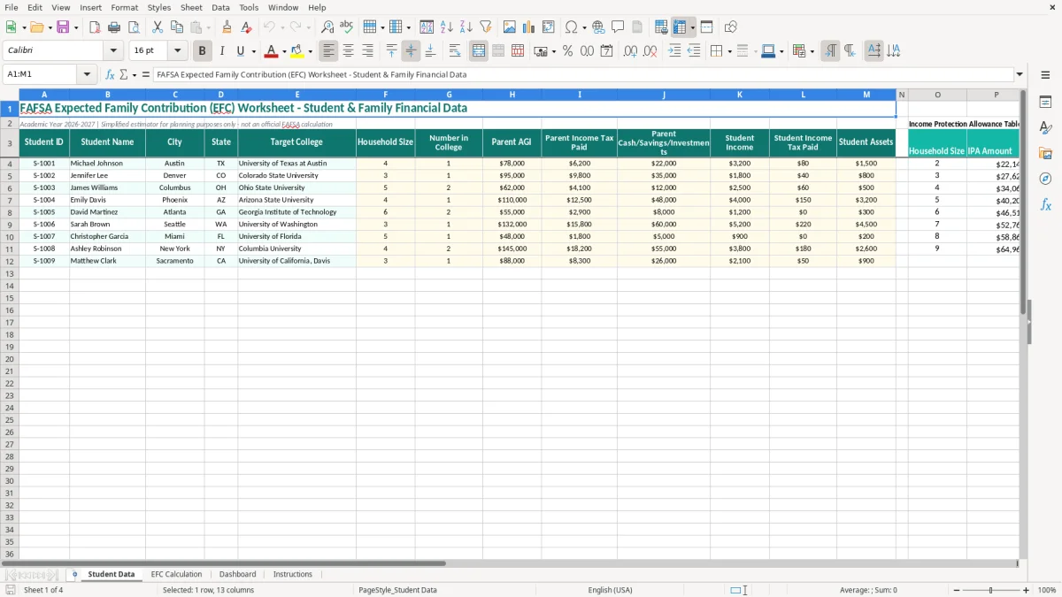Click the Save document icon
This screenshot has height=597, width=1062.
(x=63, y=27)
